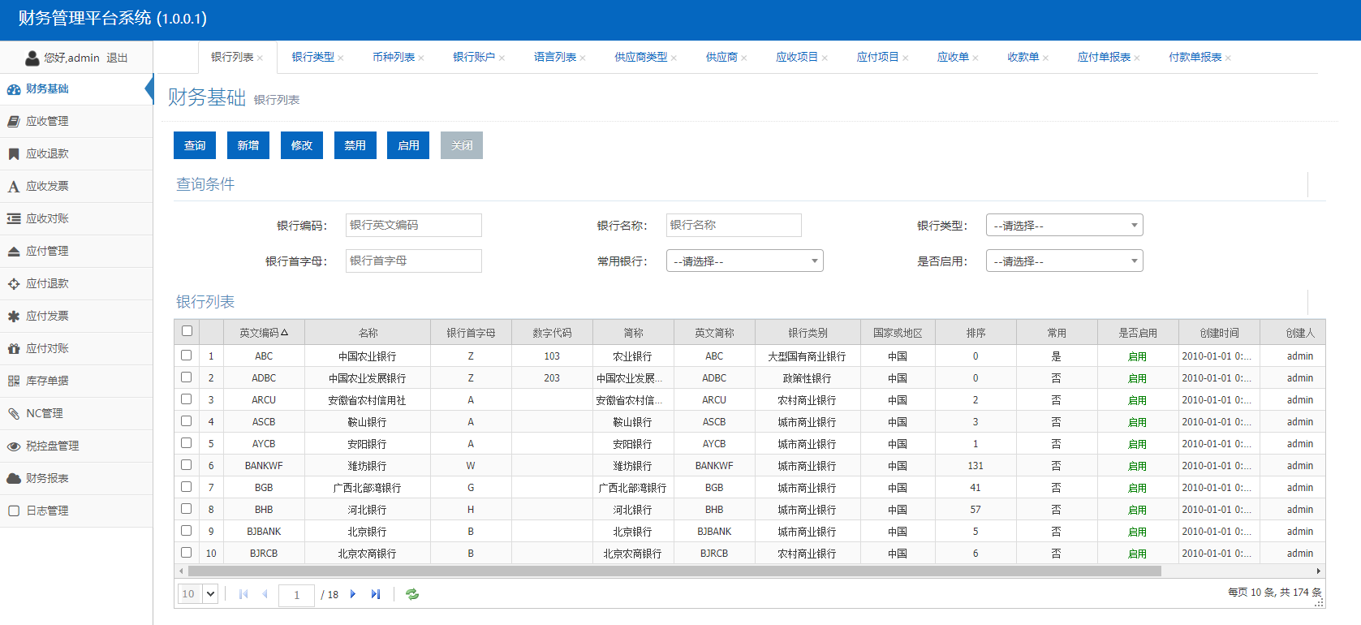This screenshot has height=625, width=1361.
Task: Check the select-all checkbox in the table header
Action: click(187, 331)
